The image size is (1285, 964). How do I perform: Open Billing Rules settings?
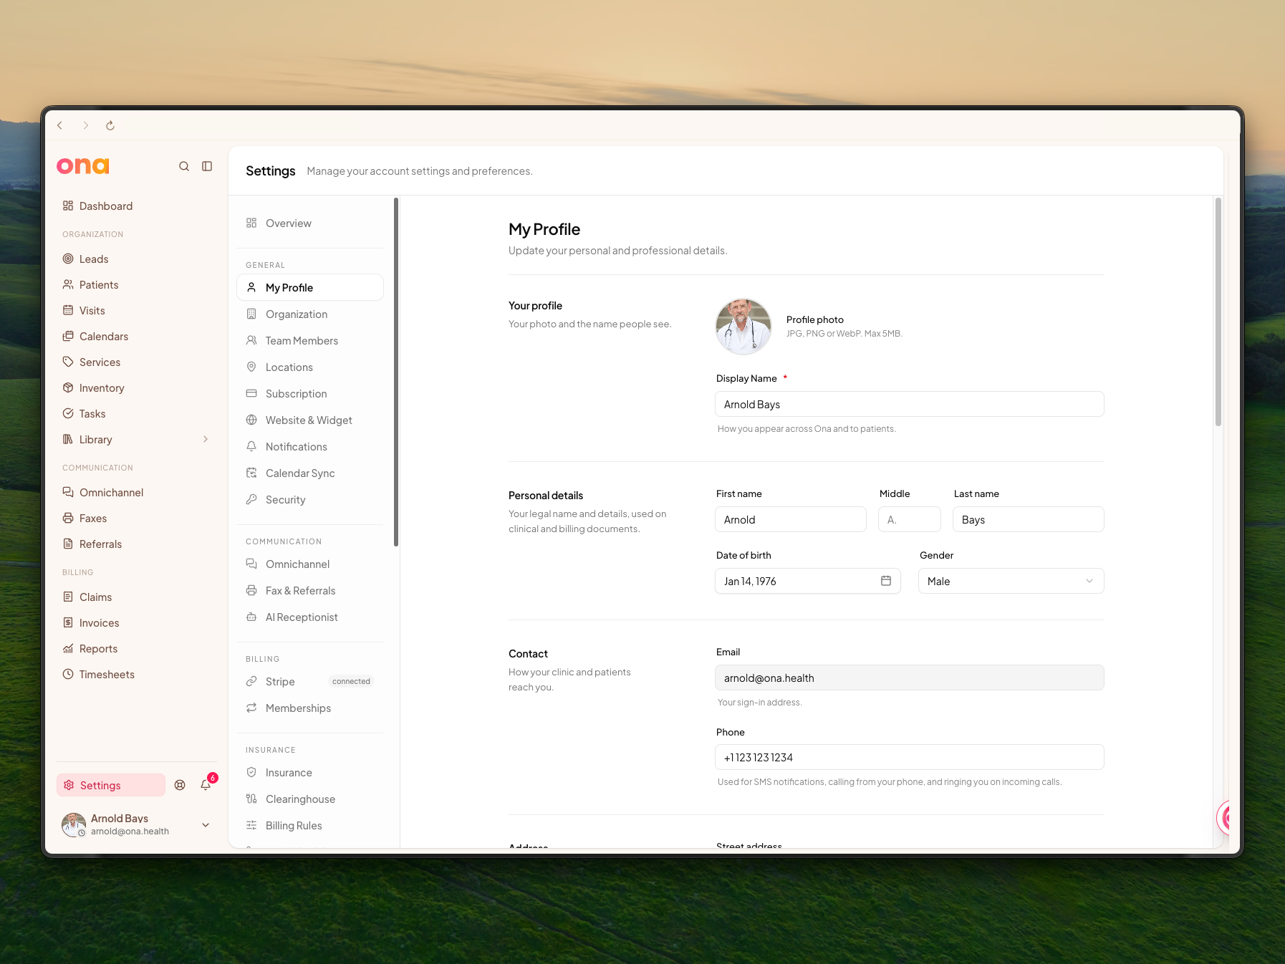pos(310,826)
